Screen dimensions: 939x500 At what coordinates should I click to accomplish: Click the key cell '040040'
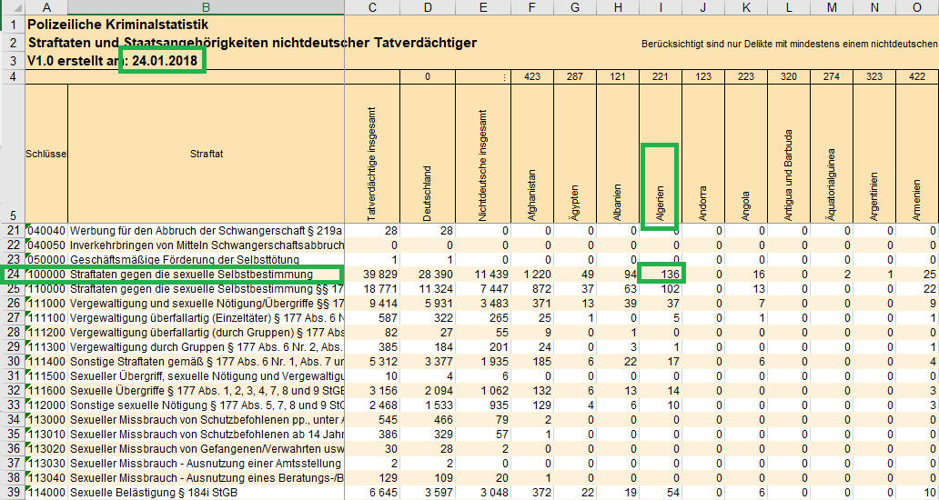(46, 231)
